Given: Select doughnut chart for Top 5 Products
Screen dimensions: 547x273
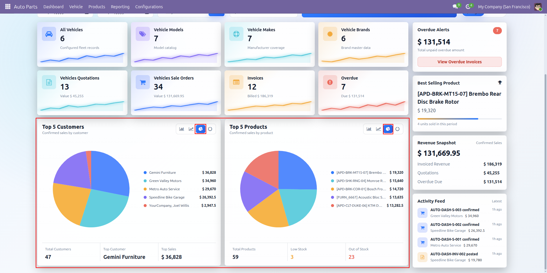Looking at the screenshot, I should 397,129.
